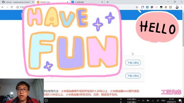184x103 pixels.
Task: Open the network tray icon
Action: pos(153,100)
